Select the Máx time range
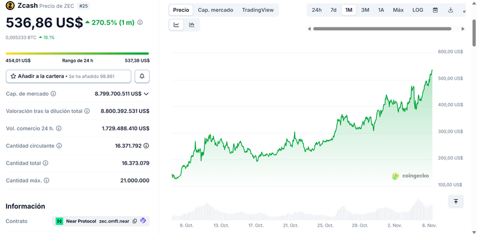 tap(398, 10)
